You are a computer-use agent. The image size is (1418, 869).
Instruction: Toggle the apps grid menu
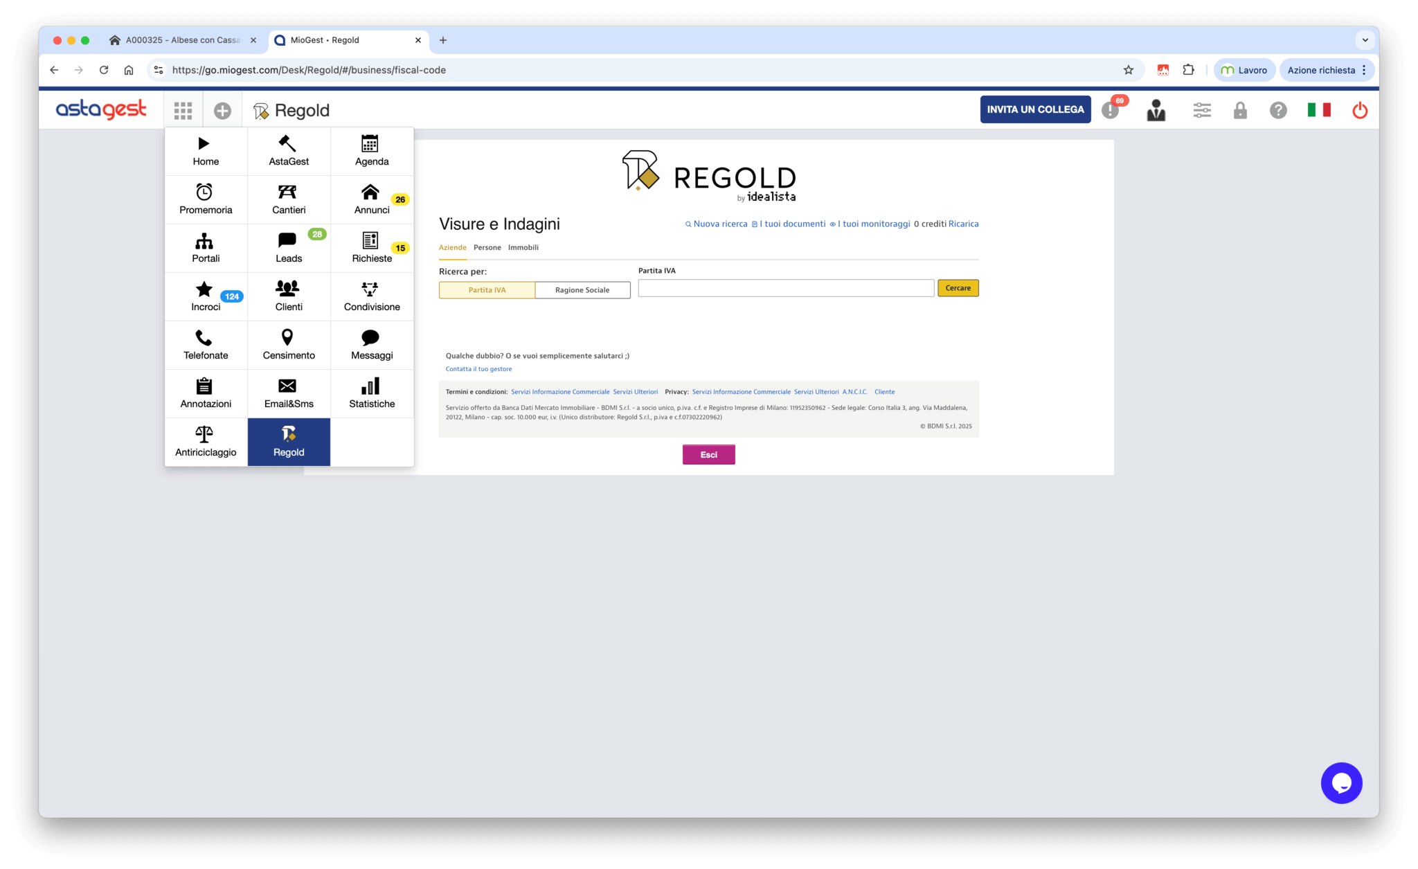tap(183, 110)
